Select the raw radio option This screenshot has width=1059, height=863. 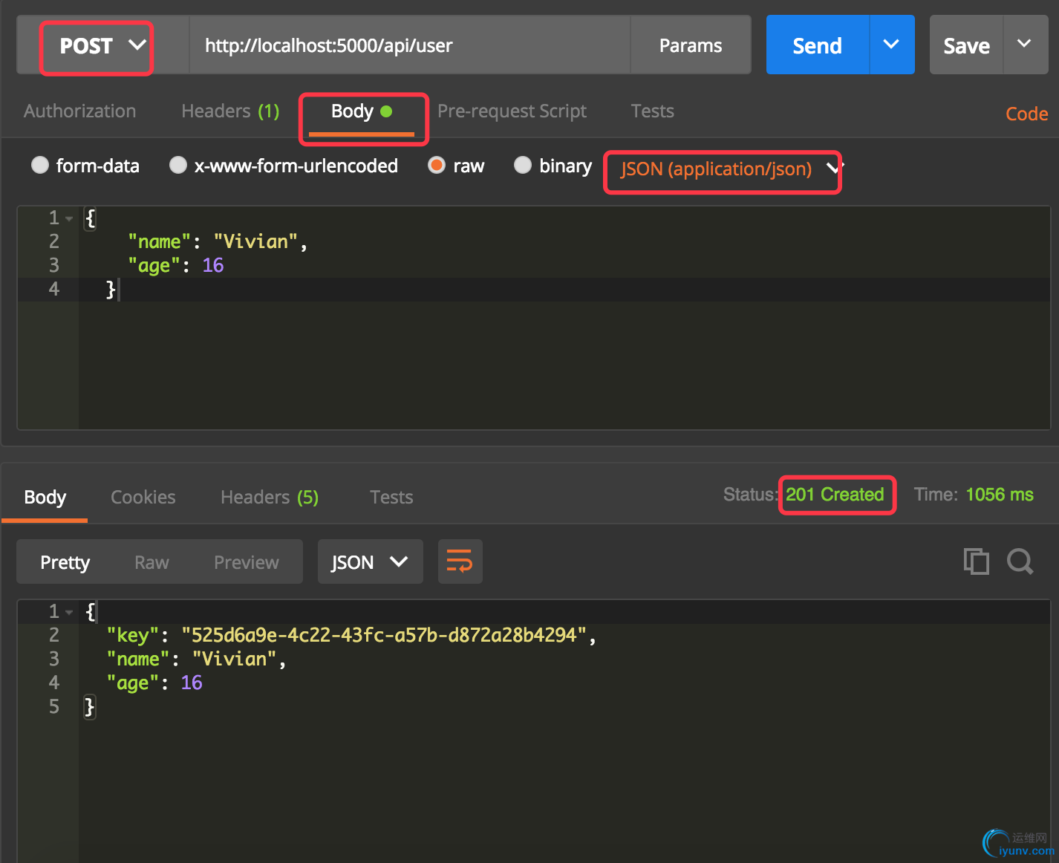coord(437,165)
